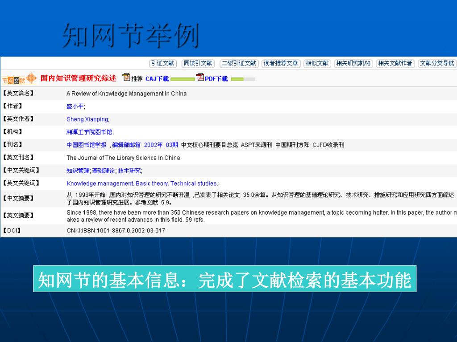Click the CJFD收录刊 text

click(328, 145)
